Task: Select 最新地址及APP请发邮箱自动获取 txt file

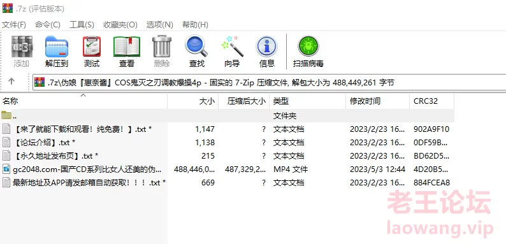Action: click(89, 183)
